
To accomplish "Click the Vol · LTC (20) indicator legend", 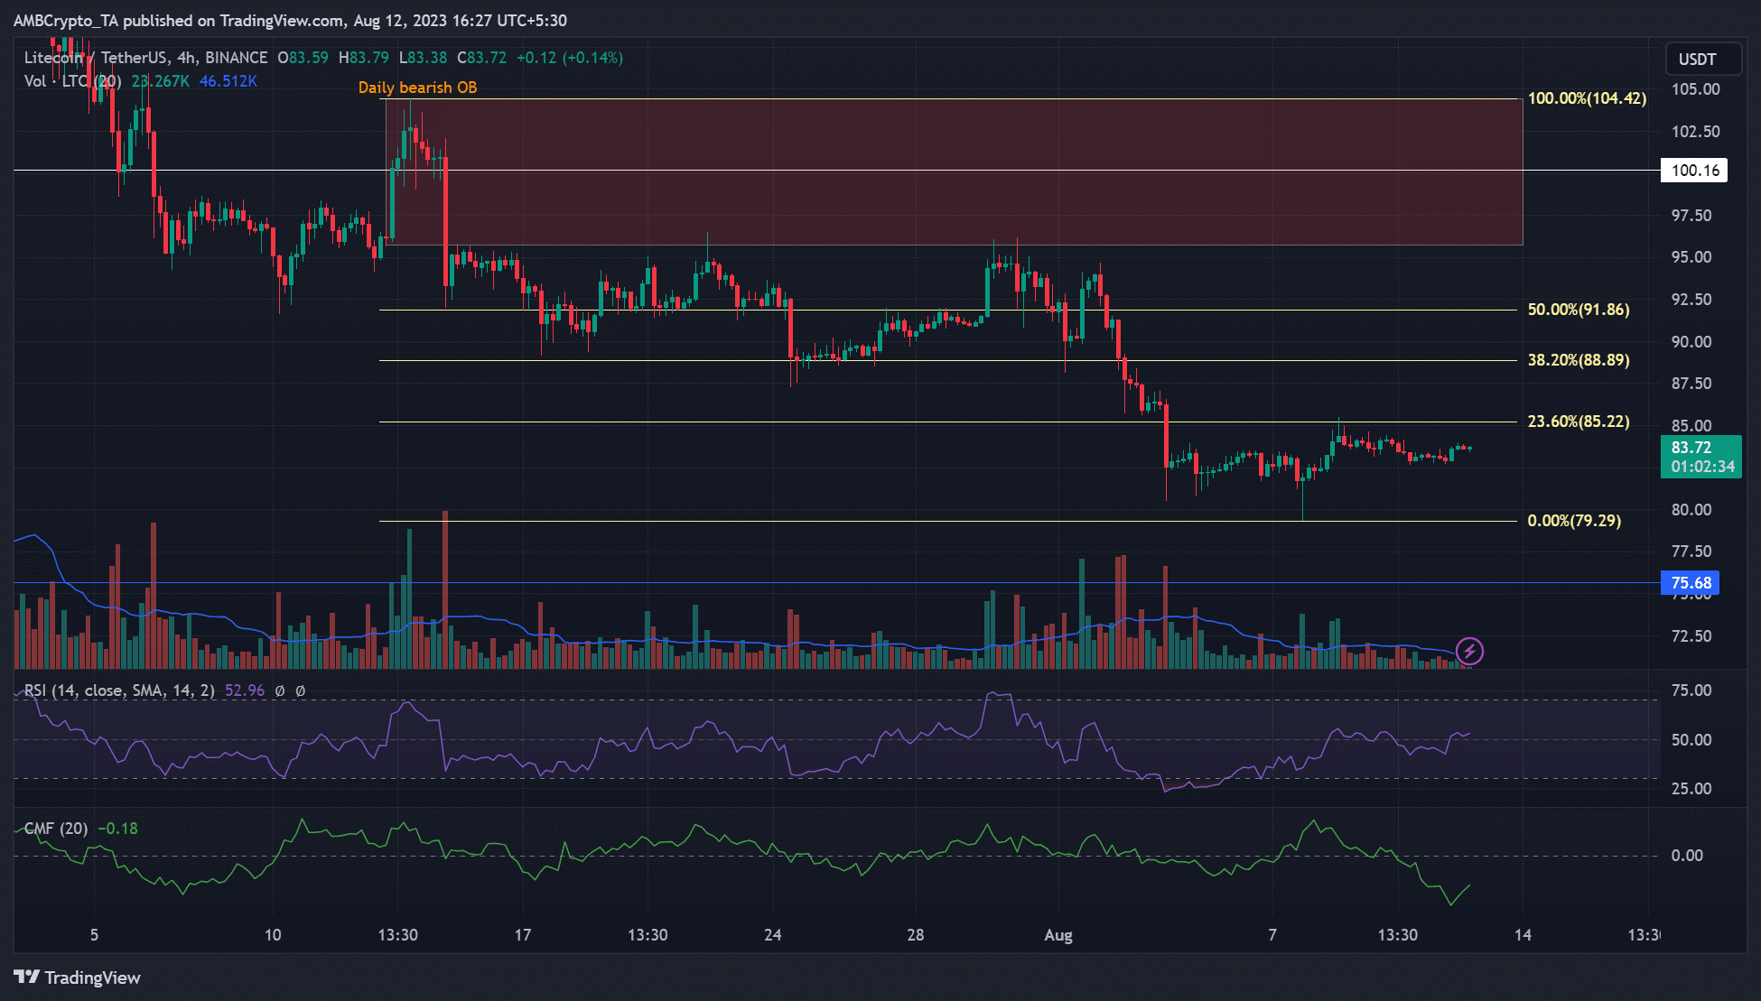I will point(72,81).
